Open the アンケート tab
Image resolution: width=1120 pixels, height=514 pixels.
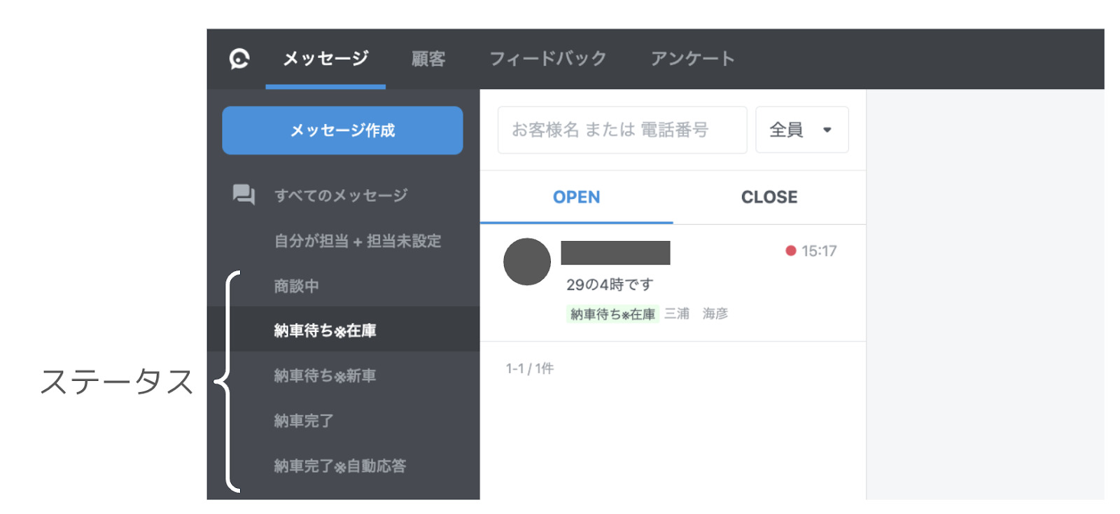coord(692,59)
